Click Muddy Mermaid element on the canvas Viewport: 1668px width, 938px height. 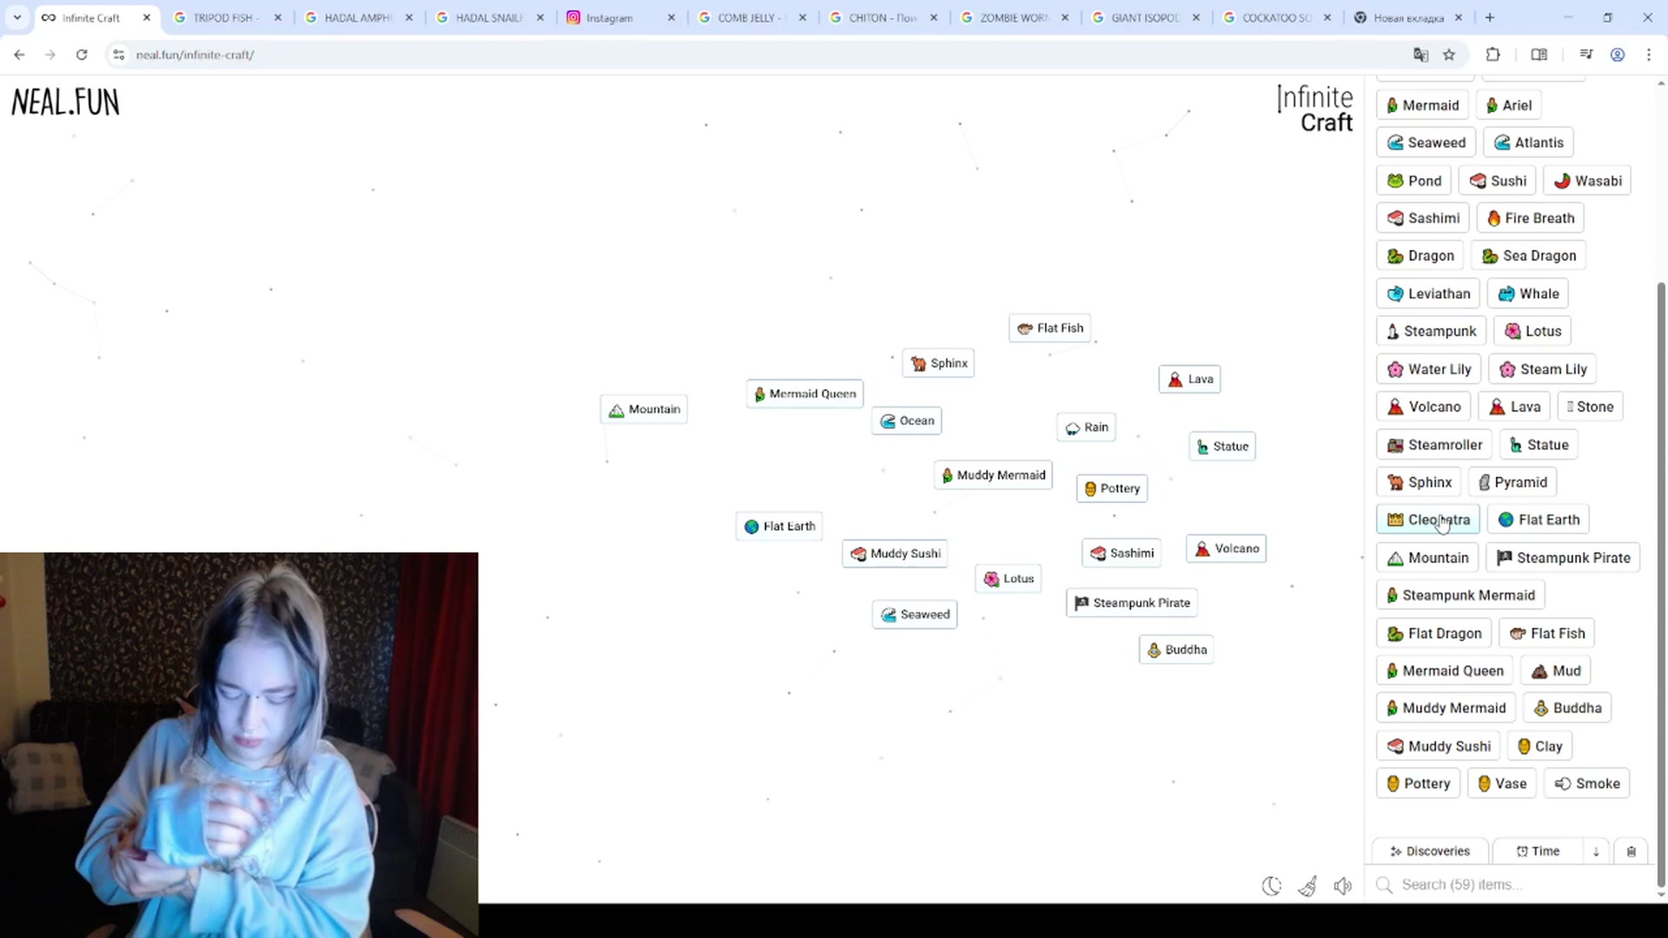[994, 475]
